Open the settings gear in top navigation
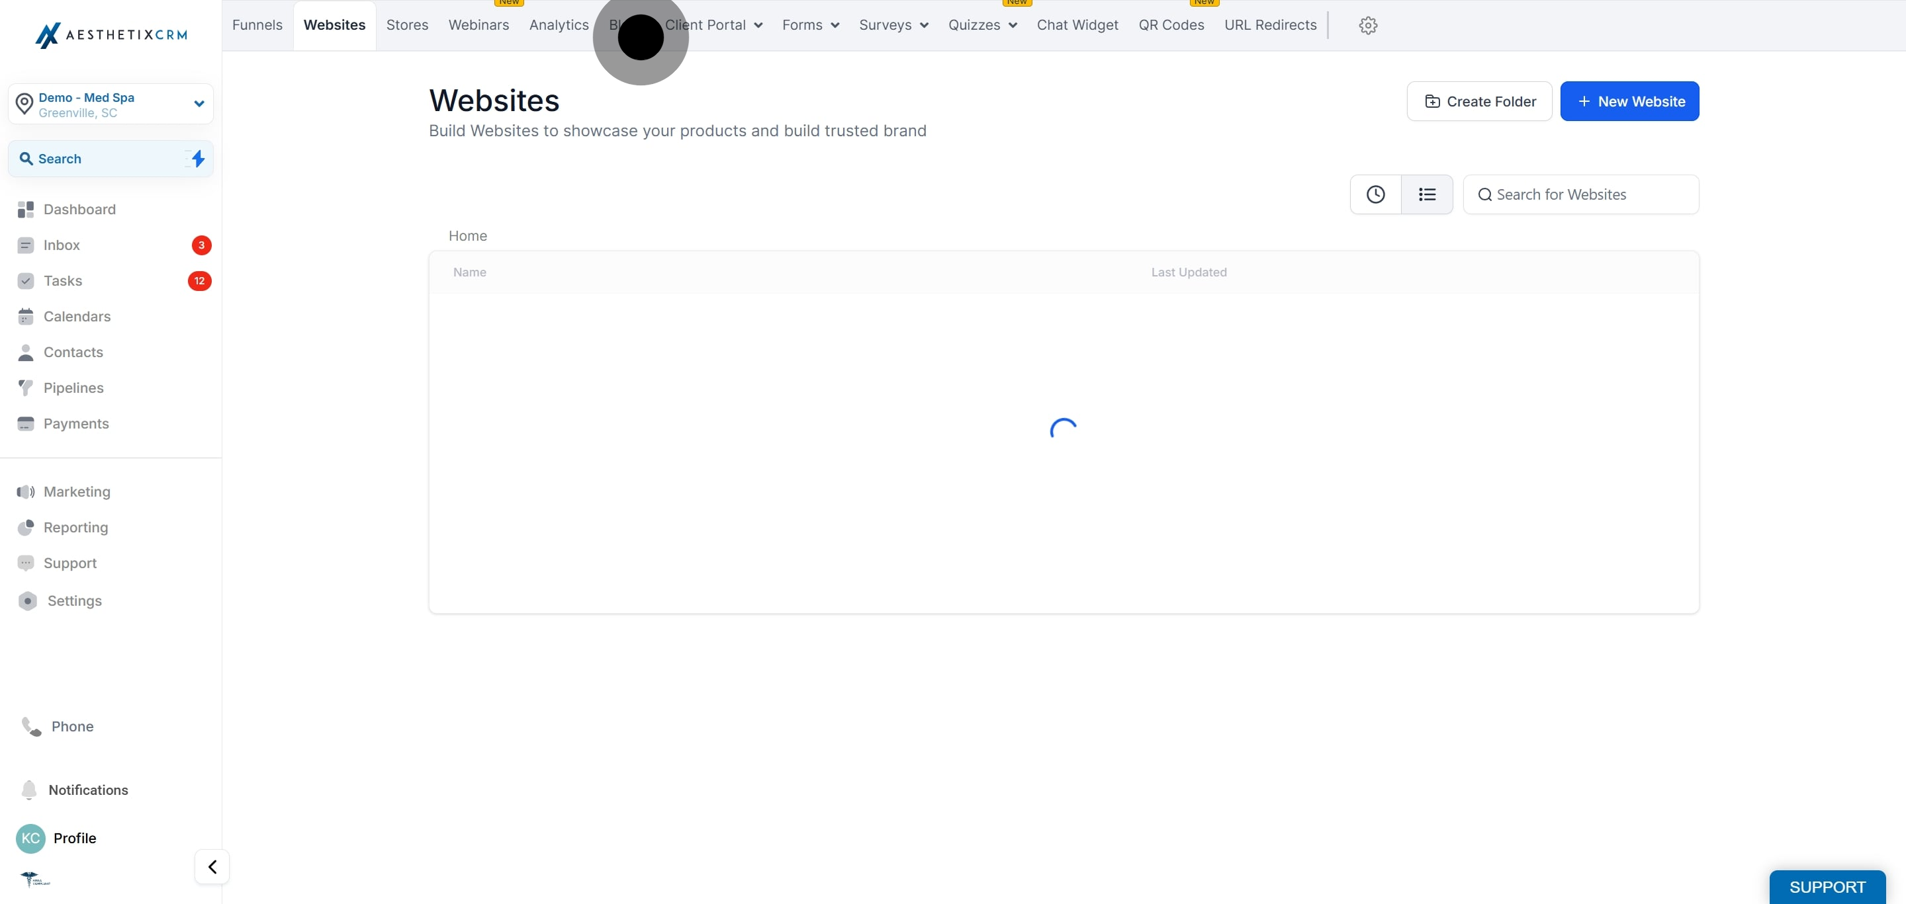 coord(1367,25)
